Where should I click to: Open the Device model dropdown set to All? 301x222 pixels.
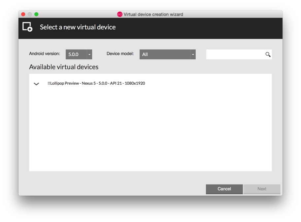(167, 54)
